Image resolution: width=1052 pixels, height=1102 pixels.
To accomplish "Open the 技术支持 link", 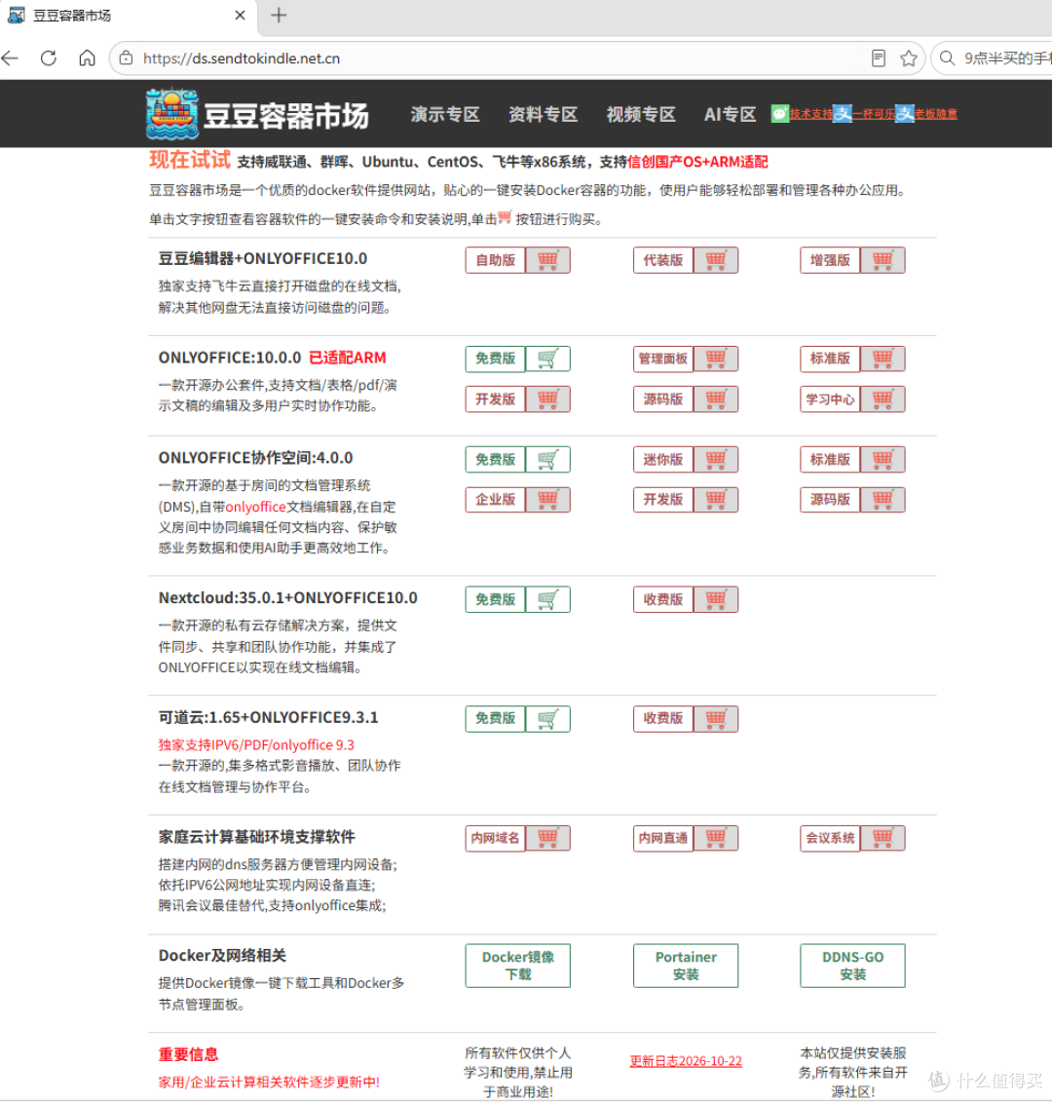I will pos(811,114).
